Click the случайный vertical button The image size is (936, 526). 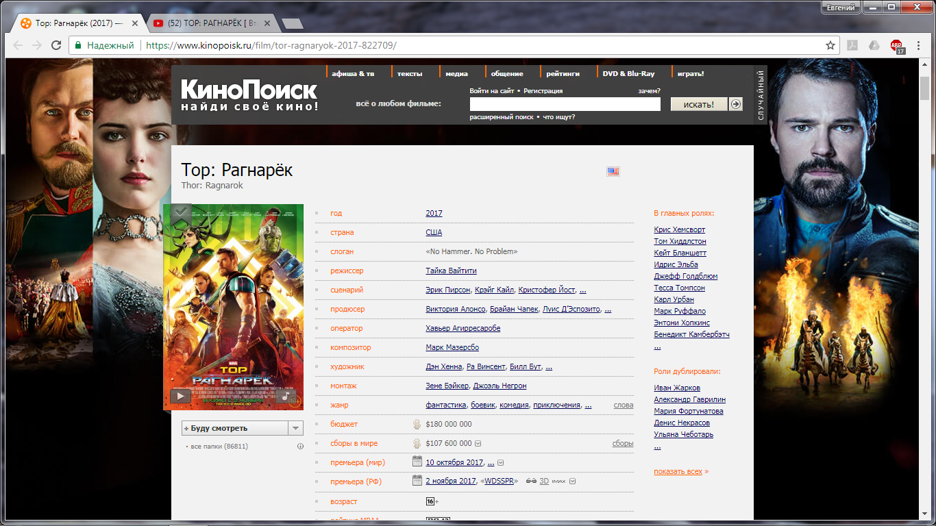tap(761, 95)
